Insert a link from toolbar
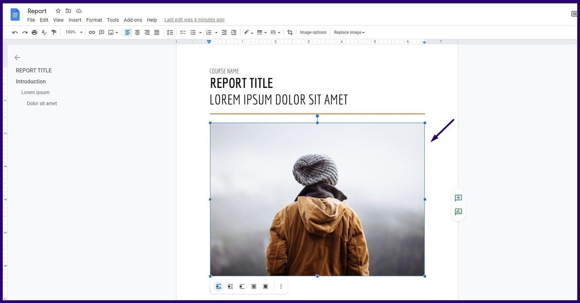Image resolution: width=580 pixels, height=303 pixels. coord(92,33)
